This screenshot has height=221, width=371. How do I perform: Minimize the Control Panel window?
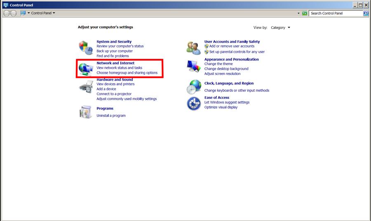(x=355, y=5)
